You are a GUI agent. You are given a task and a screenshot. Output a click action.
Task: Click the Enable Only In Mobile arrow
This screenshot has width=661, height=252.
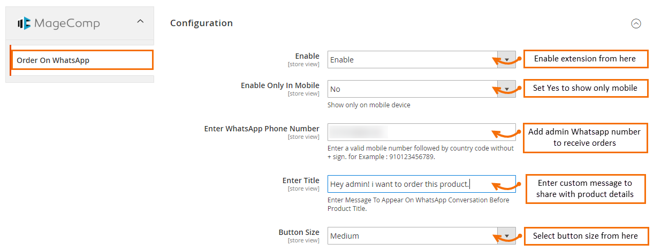[x=506, y=89]
